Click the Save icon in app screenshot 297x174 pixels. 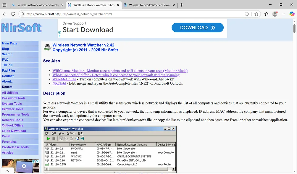click(x=61, y=138)
